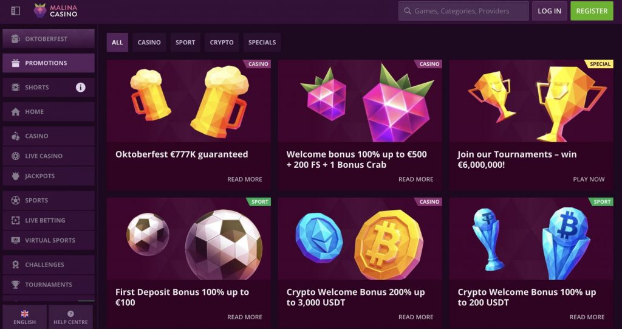The width and height of the screenshot is (622, 329).
Task: Click the Log In button
Action: [x=549, y=11]
